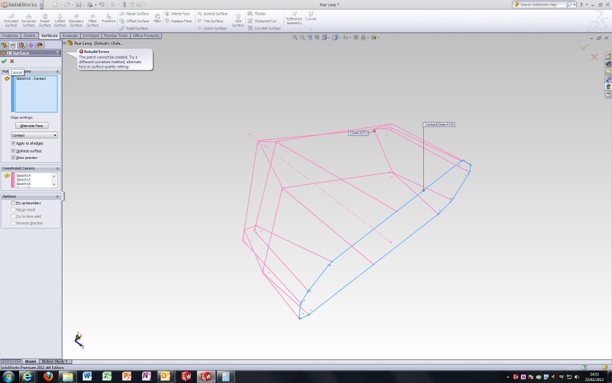The height and width of the screenshot is (383, 612).
Task: Disable the Show preview checkbox
Action: point(13,157)
